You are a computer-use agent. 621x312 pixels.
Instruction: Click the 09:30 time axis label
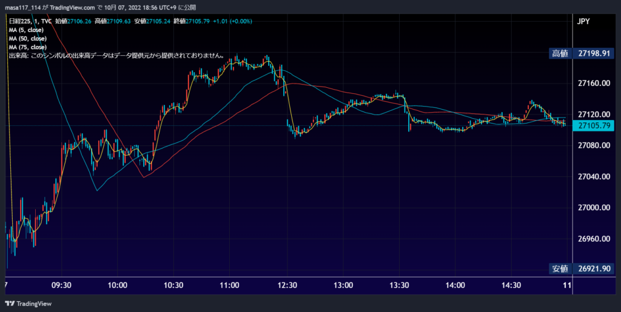tap(61, 285)
